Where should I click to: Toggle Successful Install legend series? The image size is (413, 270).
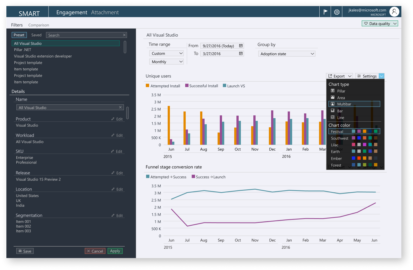pyautogui.click(x=202, y=86)
